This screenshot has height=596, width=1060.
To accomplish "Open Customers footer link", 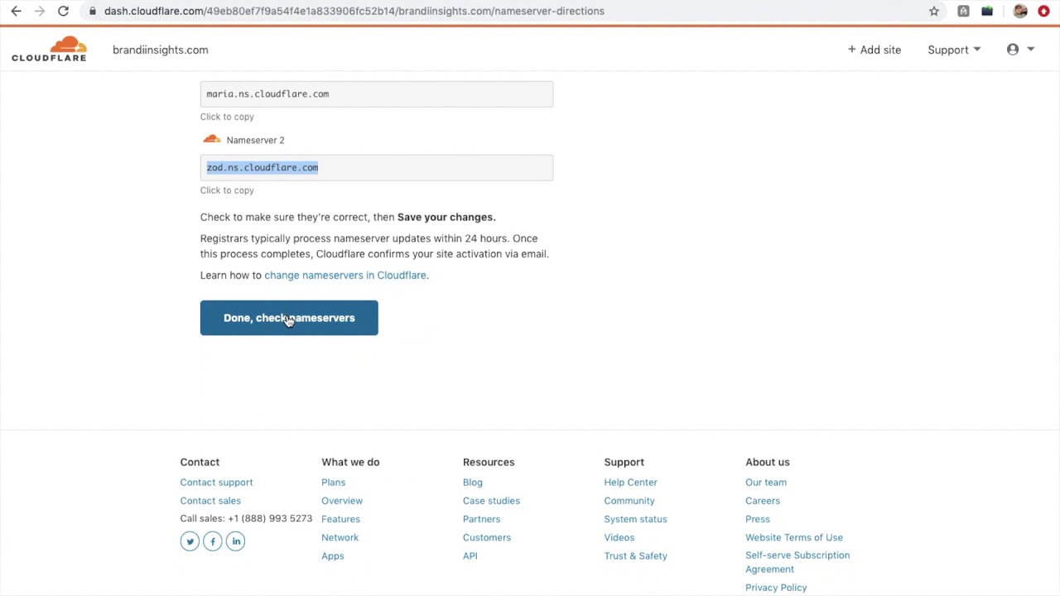I will pyautogui.click(x=487, y=537).
